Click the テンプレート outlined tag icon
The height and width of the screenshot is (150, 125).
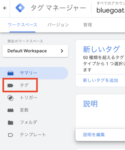[11, 135]
